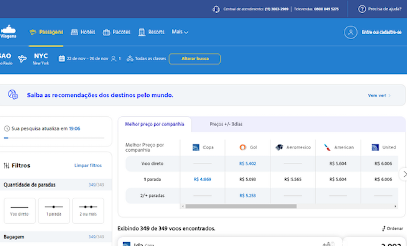Select Copa 1 parada price R$ 4.869

point(202,179)
